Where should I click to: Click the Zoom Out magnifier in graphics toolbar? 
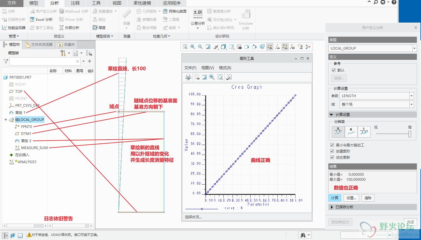coord(200,47)
